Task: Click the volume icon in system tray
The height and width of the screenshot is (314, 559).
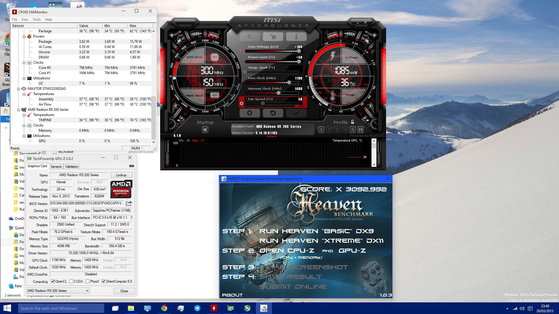Action: 522,308
